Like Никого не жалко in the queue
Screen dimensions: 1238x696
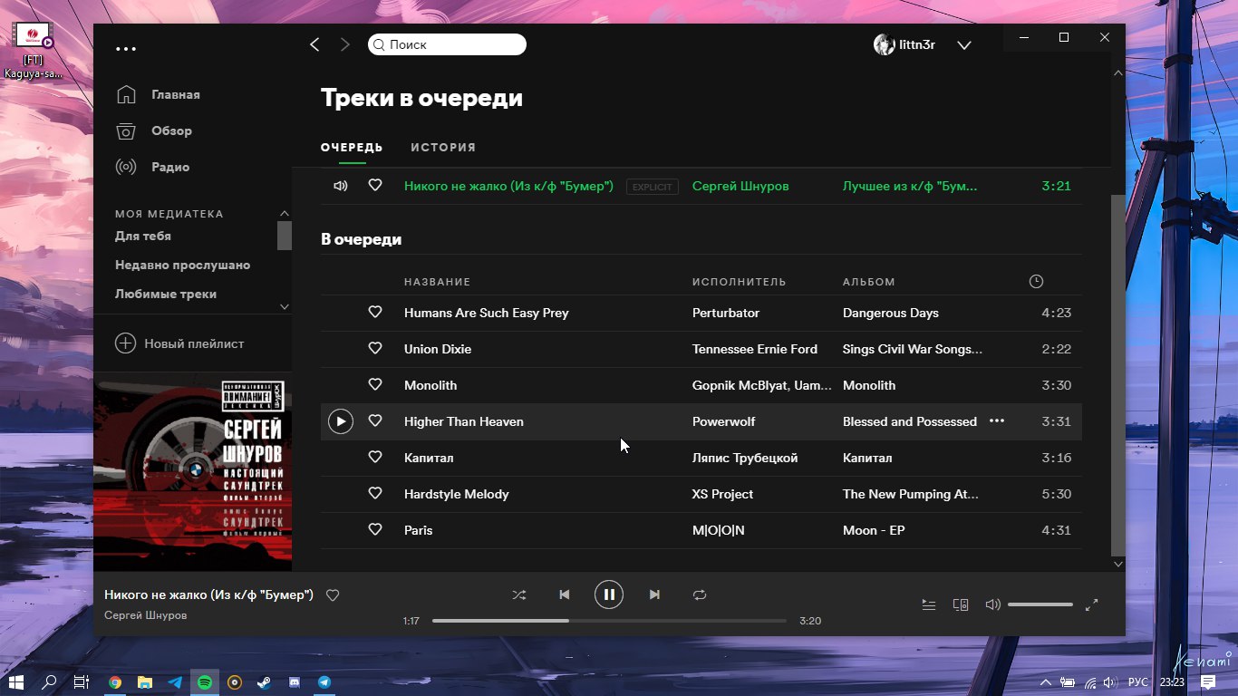coord(375,185)
